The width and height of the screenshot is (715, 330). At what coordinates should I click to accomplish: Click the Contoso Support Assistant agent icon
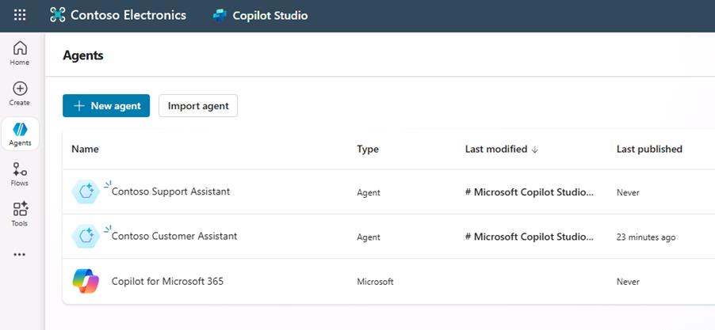point(86,192)
